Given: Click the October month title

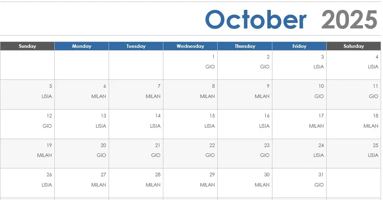Looking at the screenshot, I should (256, 19).
